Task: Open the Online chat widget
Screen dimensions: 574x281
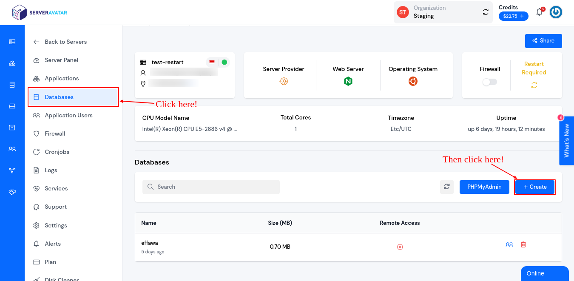Action: (x=545, y=273)
